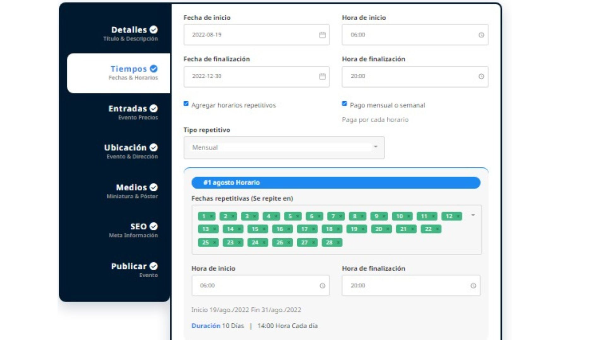Expand Fechas repetitivas dates dropdown arrow

point(473,215)
